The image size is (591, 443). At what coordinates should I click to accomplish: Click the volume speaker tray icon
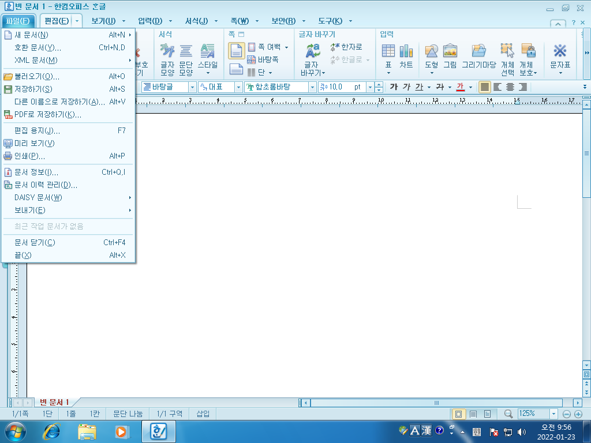pos(521,431)
